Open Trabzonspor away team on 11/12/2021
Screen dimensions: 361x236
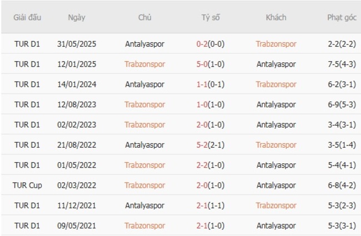point(276,205)
